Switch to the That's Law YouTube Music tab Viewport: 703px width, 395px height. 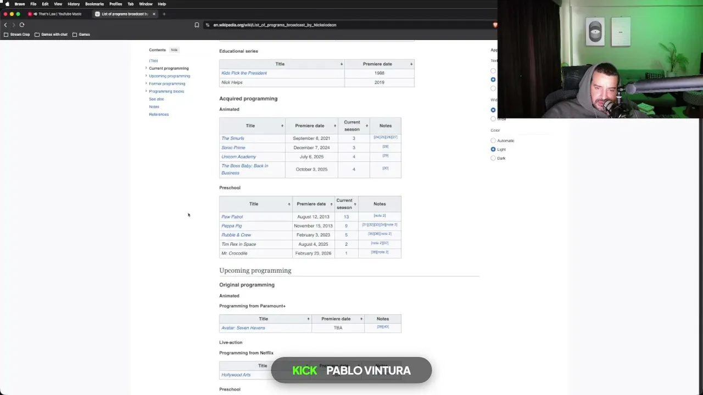coord(59,14)
